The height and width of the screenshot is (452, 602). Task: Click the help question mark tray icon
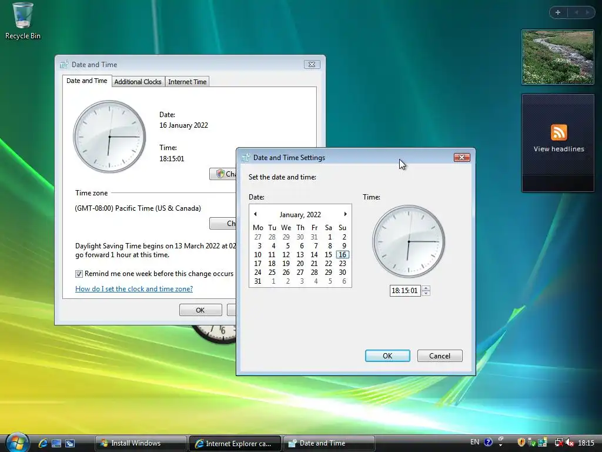pyautogui.click(x=488, y=443)
